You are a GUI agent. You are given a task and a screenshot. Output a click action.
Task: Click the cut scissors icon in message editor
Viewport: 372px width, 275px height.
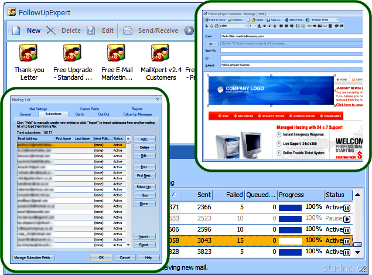click(206, 26)
